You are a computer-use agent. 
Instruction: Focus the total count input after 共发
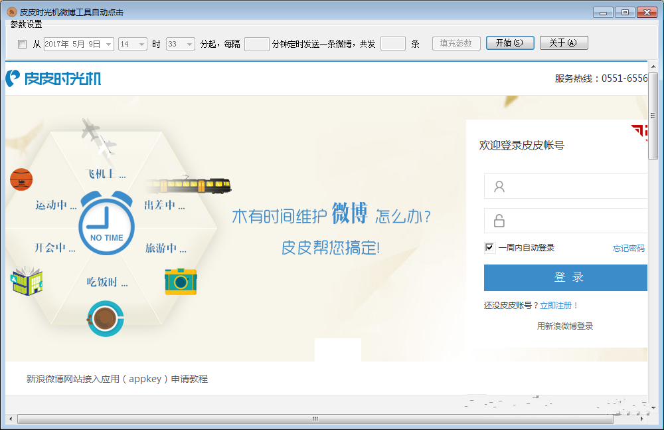coord(393,44)
